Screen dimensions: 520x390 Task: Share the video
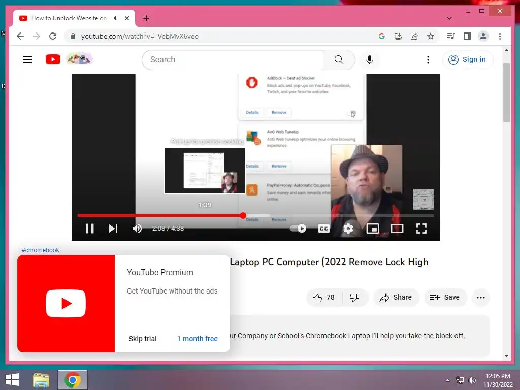(396, 298)
